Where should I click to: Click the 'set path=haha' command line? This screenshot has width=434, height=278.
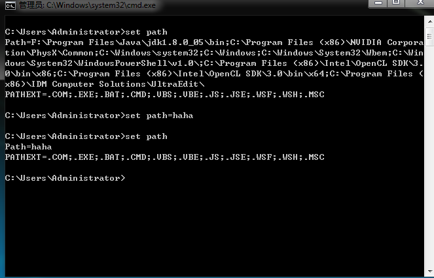[99, 116]
